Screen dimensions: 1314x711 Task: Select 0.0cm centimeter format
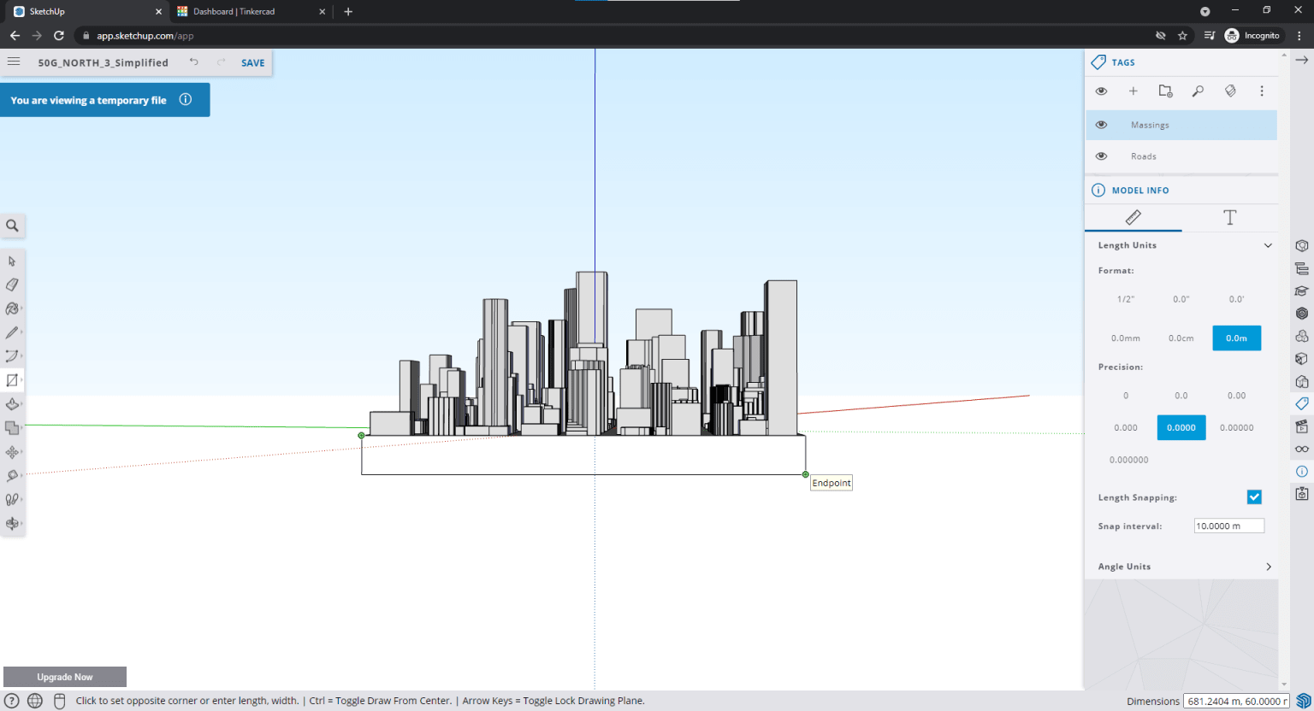click(x=1181, y=338)
